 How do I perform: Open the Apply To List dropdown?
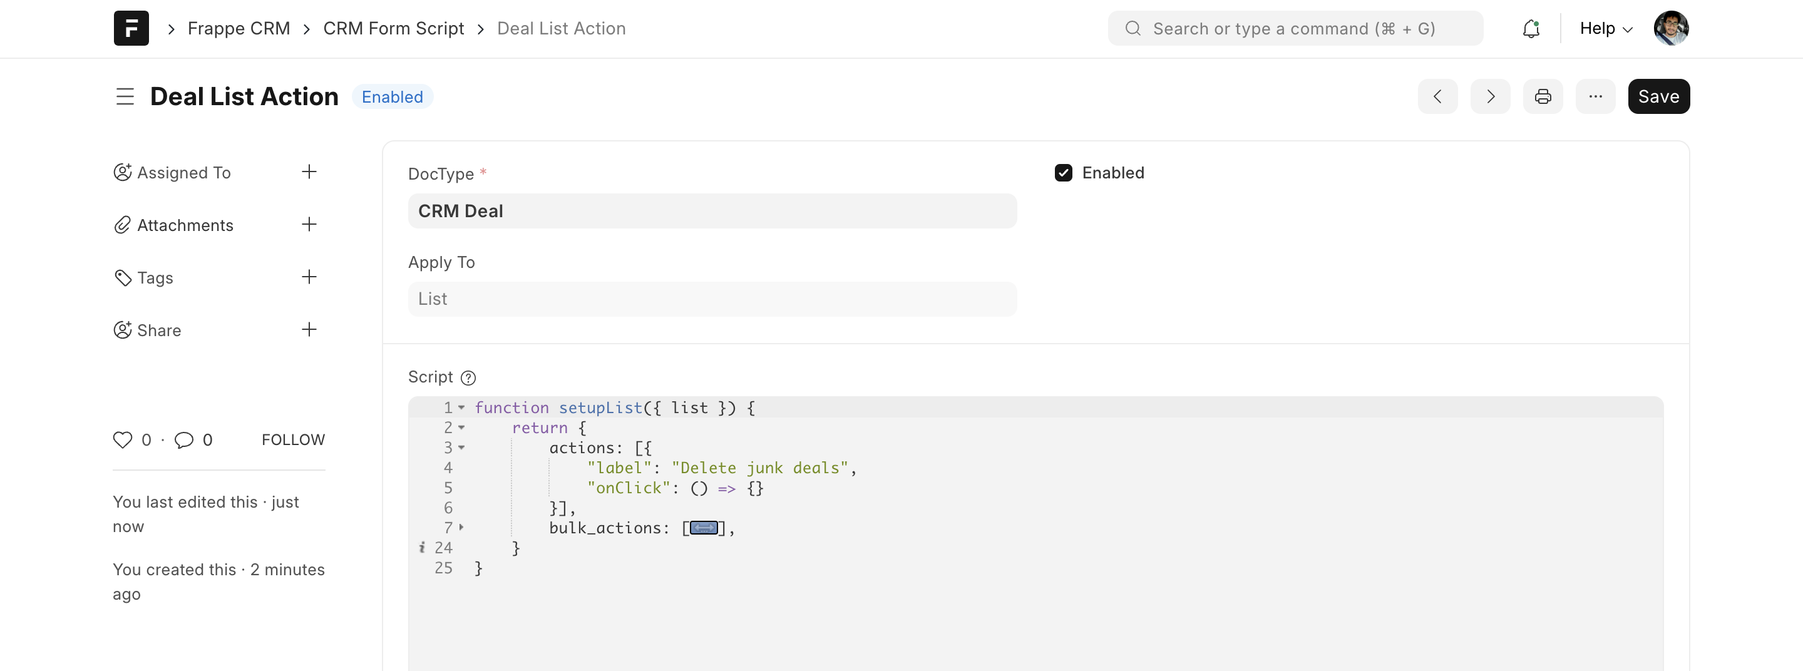point(712,299)
